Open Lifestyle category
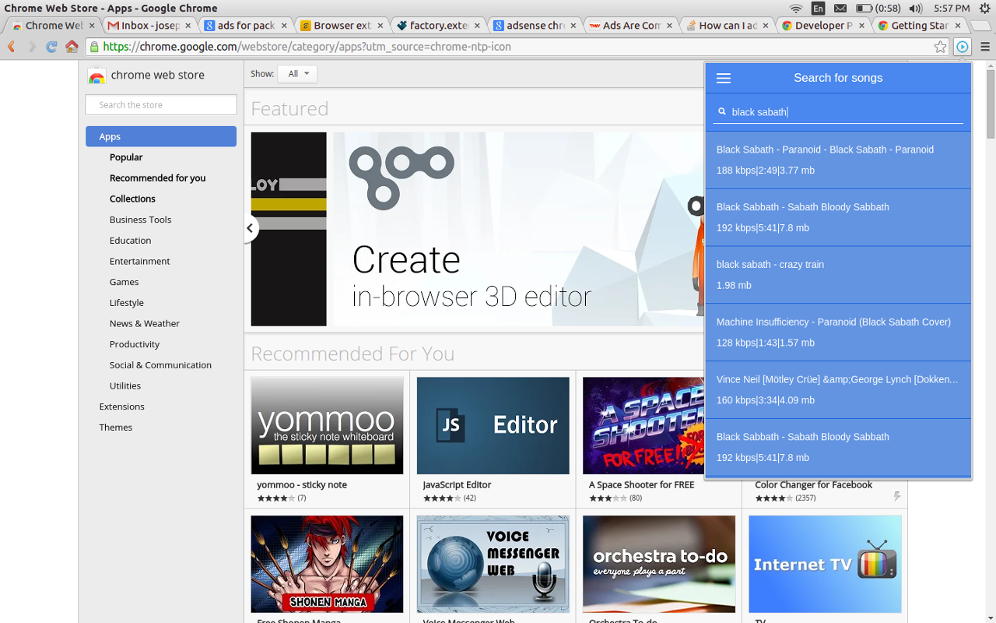The image size is (996, 623). (126, 303)
